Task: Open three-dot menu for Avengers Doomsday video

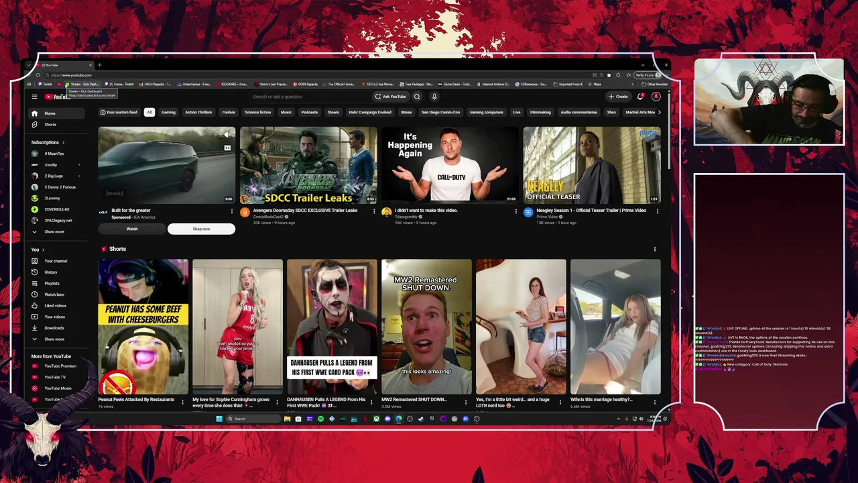Action: pos(373,211)
